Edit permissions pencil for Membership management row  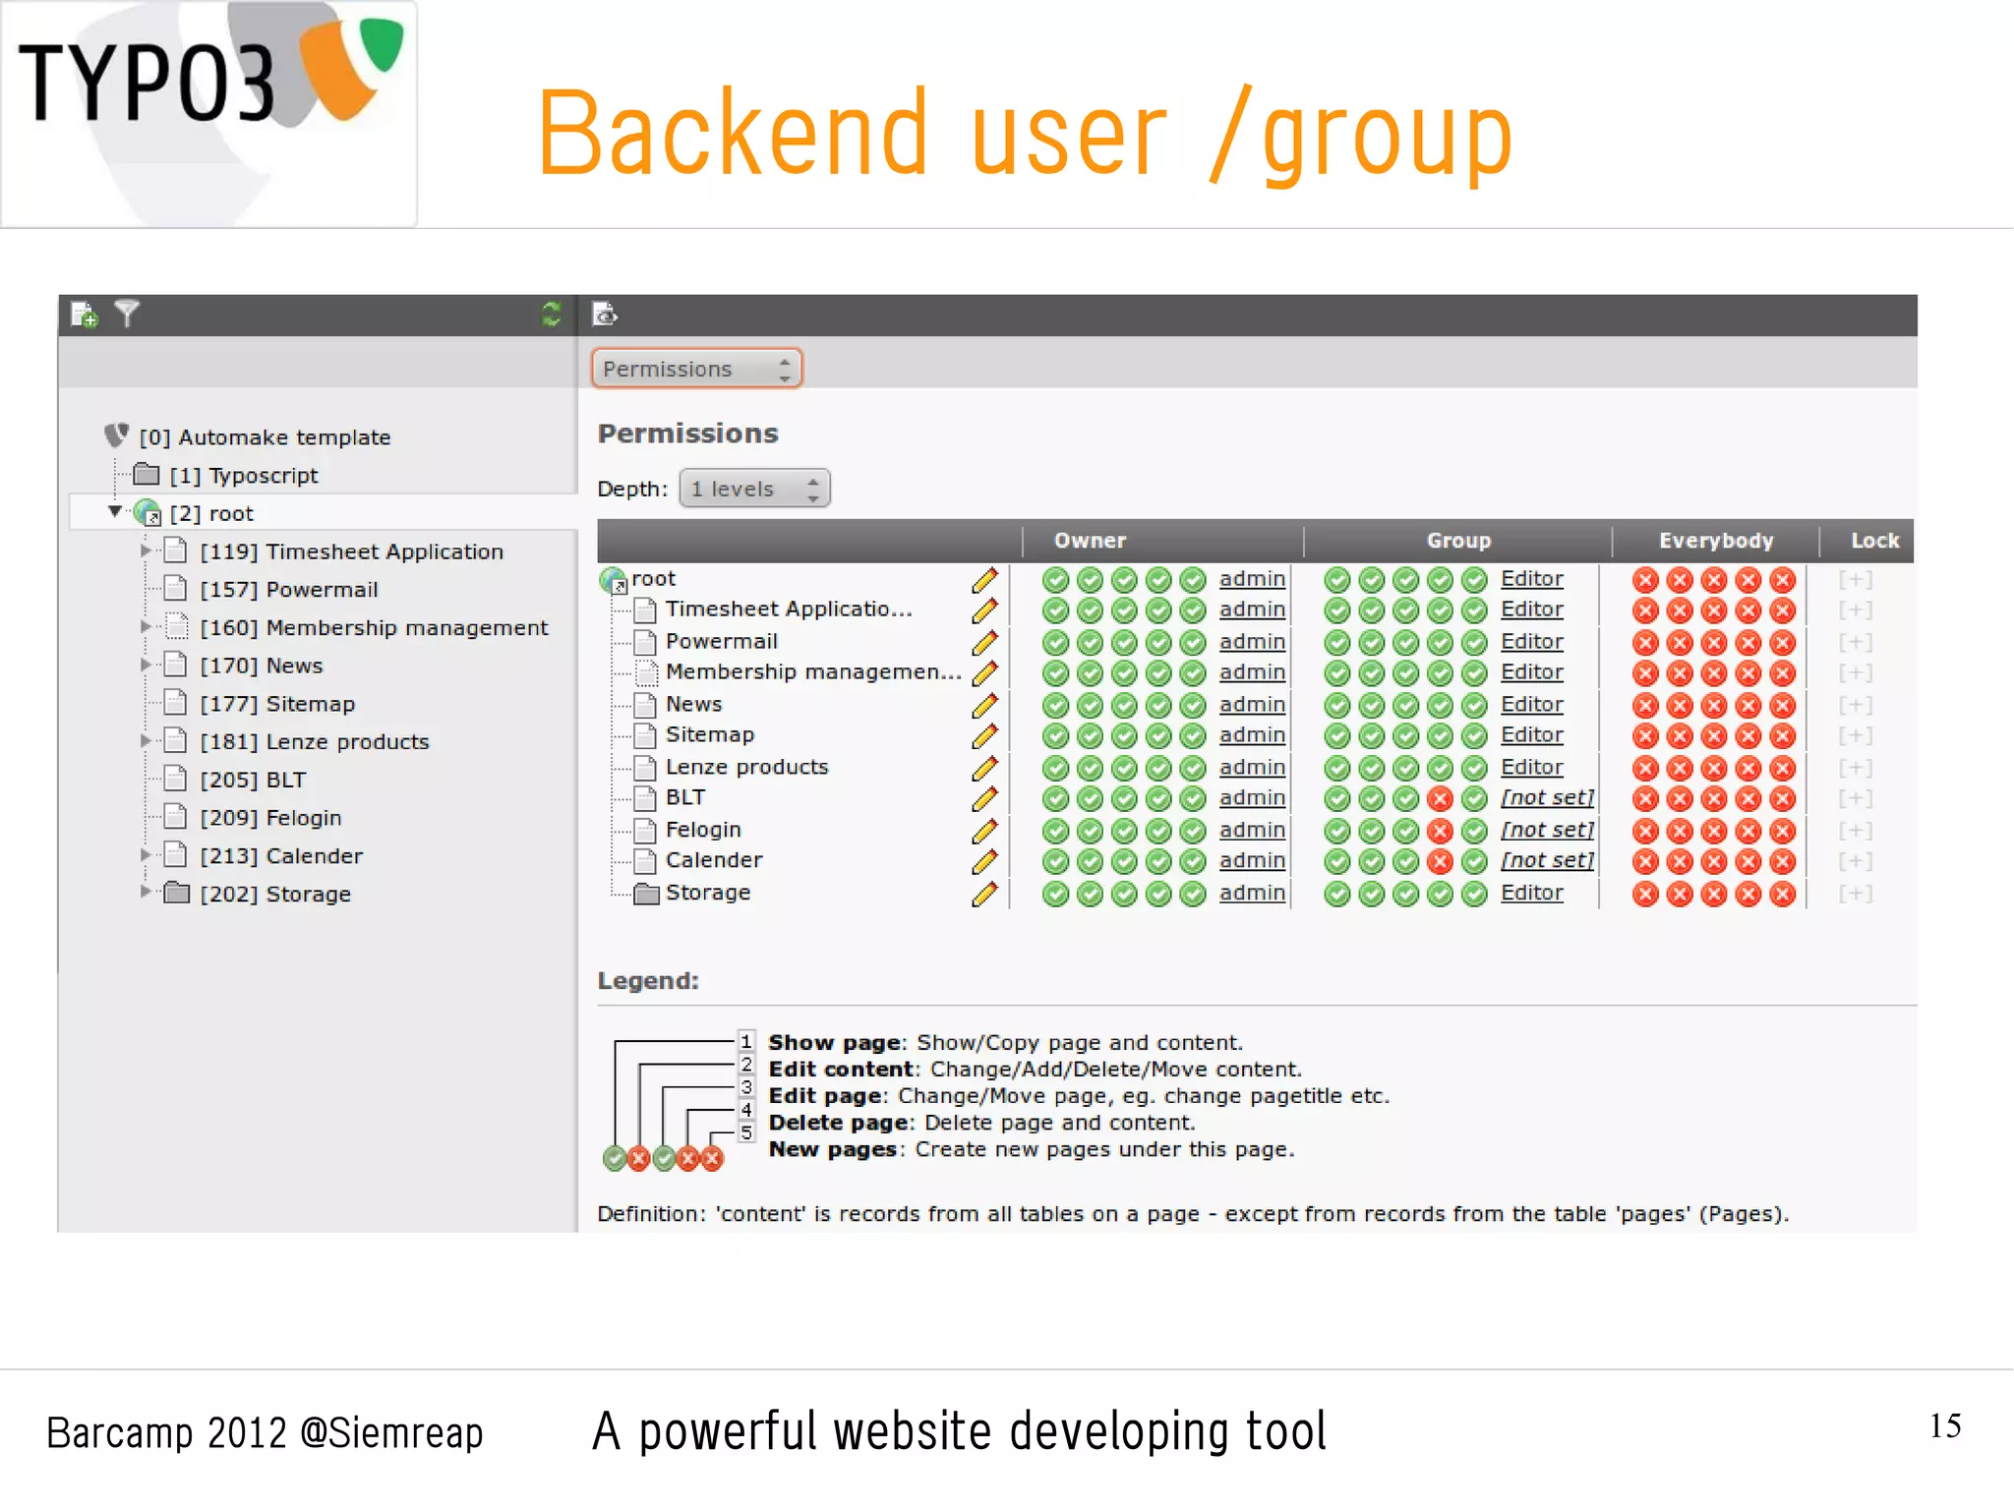984,673
